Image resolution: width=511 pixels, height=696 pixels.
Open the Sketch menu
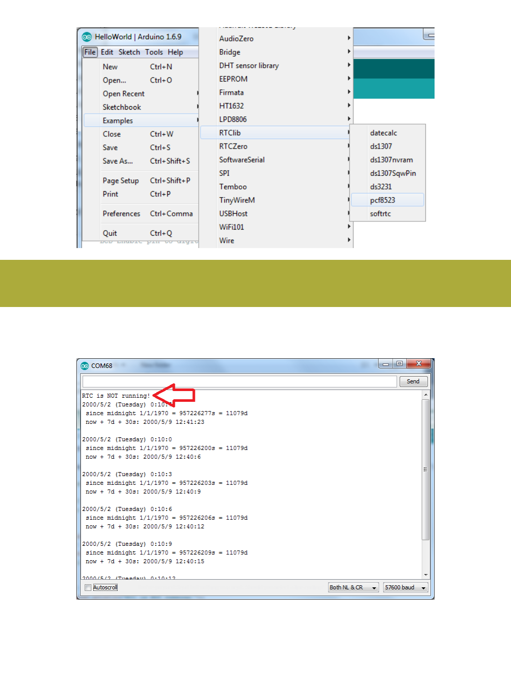click(129, 52)
